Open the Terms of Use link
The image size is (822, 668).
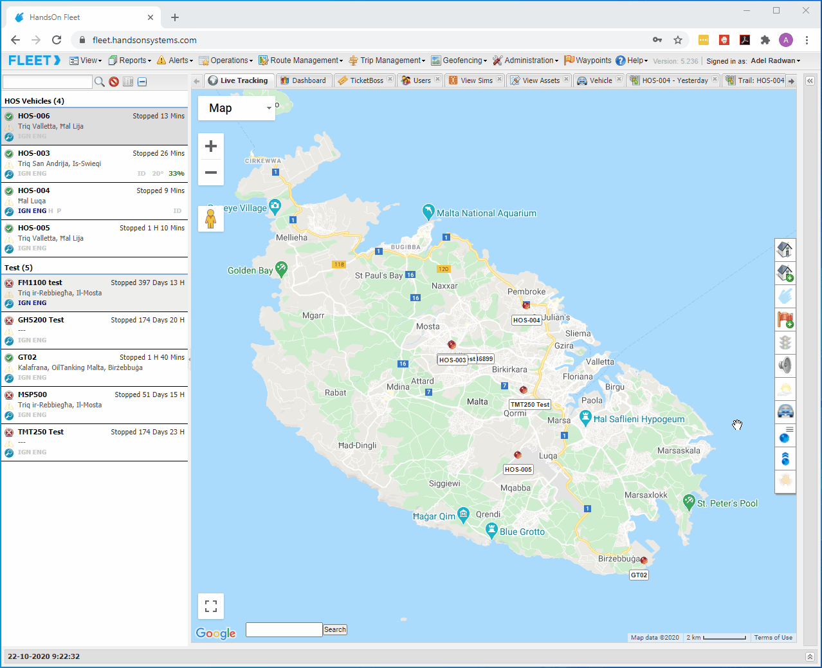click(773, 638)
